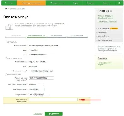The image size is (124, 116).
Task: Open the Вклады и счета tab
Action: point(57,3)
